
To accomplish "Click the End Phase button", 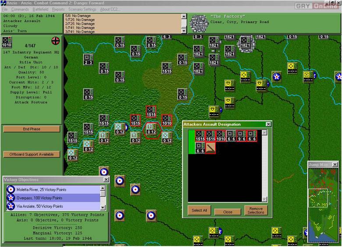I will click(x=32, y=129).
